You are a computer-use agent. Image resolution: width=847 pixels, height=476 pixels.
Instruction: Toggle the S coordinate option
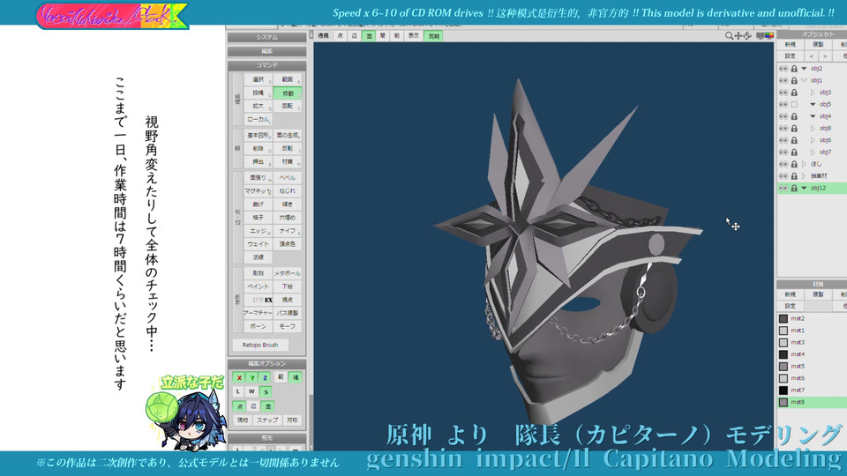(x=266, y=391)
